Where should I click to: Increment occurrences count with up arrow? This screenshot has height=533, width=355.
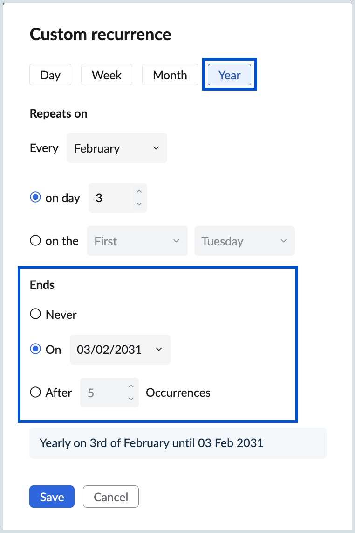point(131,386)
